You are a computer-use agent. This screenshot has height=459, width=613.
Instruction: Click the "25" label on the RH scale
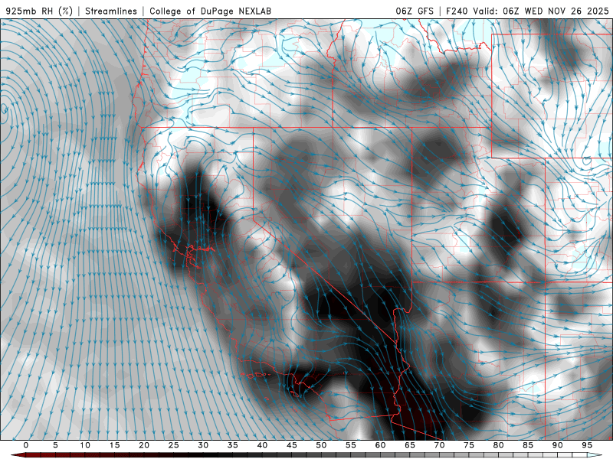click(174, 445)
